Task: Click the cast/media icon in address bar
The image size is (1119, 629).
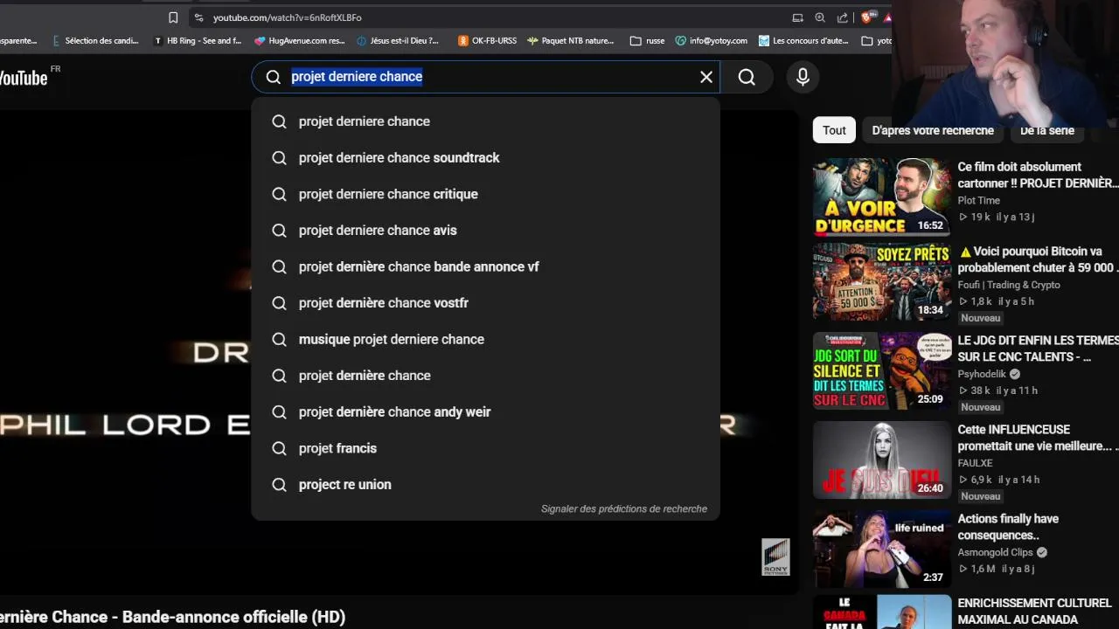Action: [x=797, y=17]
